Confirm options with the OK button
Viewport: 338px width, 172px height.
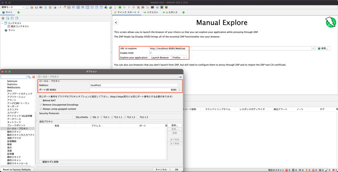(x=177, y=169)
